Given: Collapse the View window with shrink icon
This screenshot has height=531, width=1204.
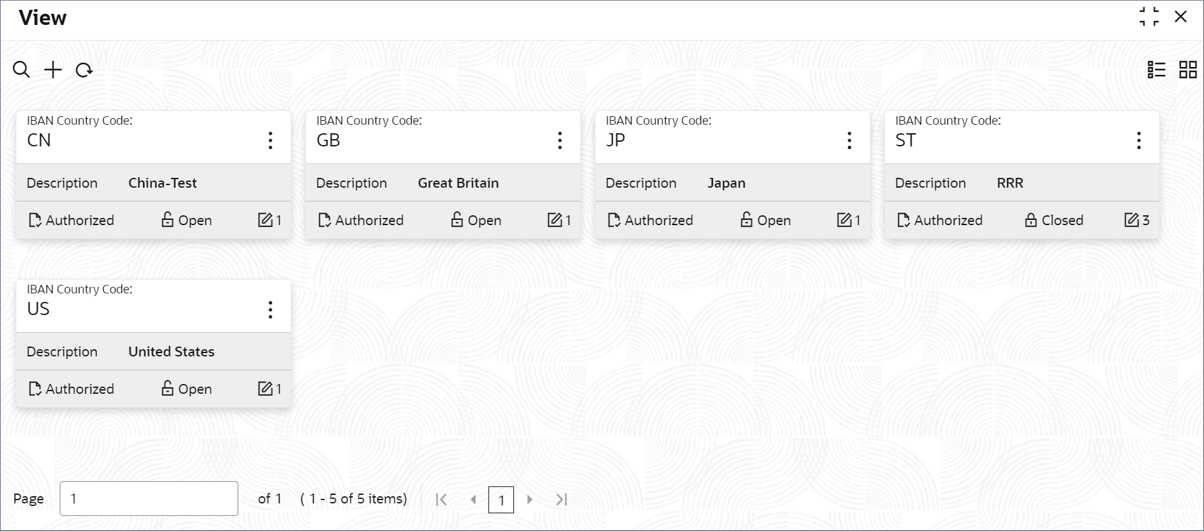Looking at the screenshot, I should 1149,17.
